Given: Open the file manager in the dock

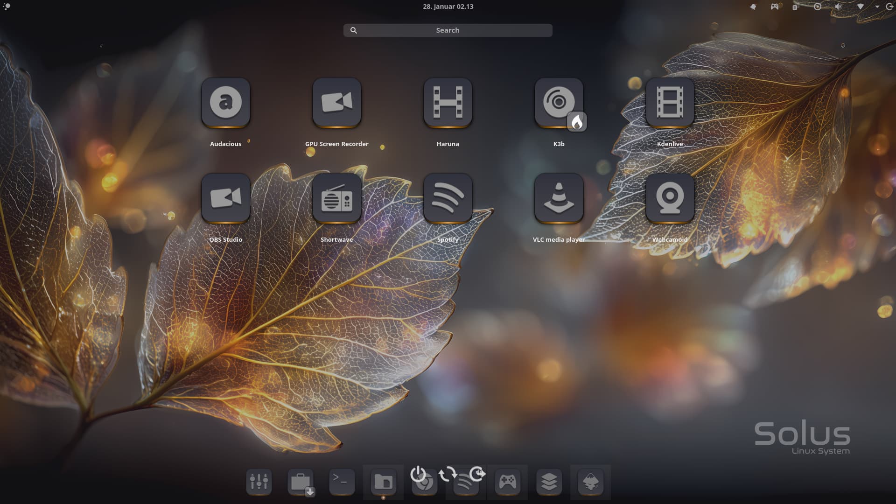Looking at the screenshot, I should 383,482.
